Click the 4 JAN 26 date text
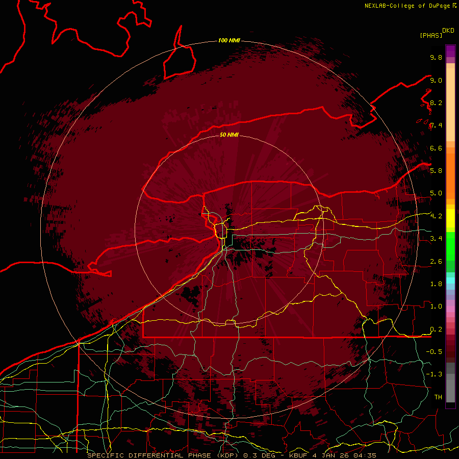This screenshot has width=459, height=459. (x=332, y=455)
